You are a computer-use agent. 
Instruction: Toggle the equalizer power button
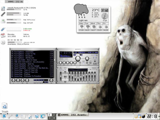tap(61, 69)
